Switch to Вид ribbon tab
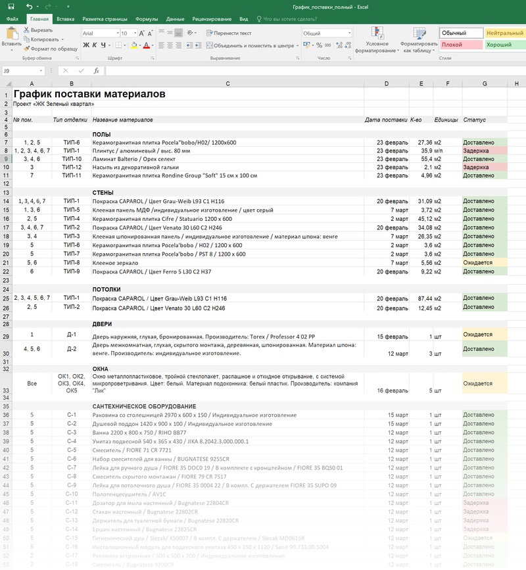Screen dimensions: 526x570 243,19
